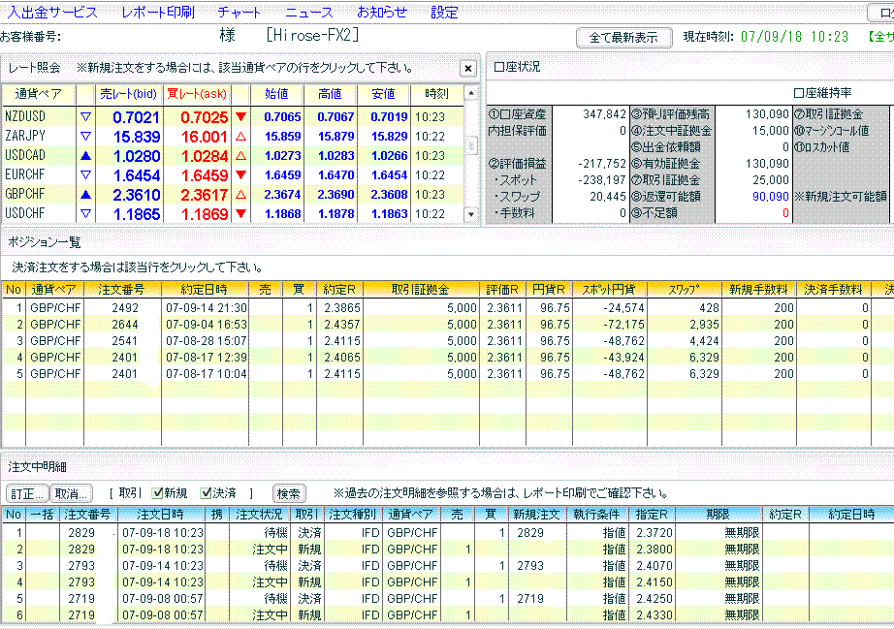The image size is (894, 629).
Task: Open the チャート menu
Action: coord(239,13)
